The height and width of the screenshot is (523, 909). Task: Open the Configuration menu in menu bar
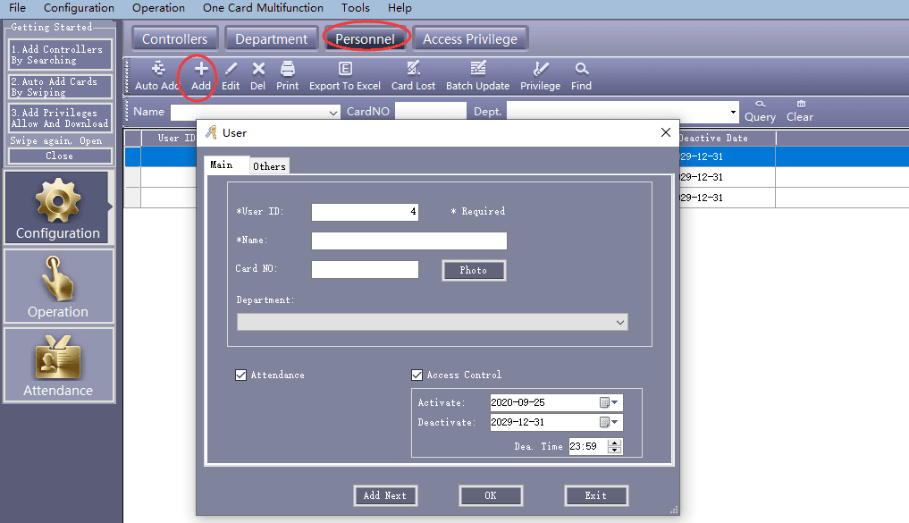(x=79, y=7)
